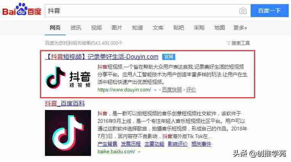Click the Baidu logo
Screen dimensions: 291x162
coord(22,9)
